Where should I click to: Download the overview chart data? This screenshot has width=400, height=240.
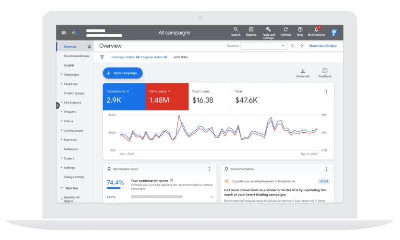click(x=303, y=71)
